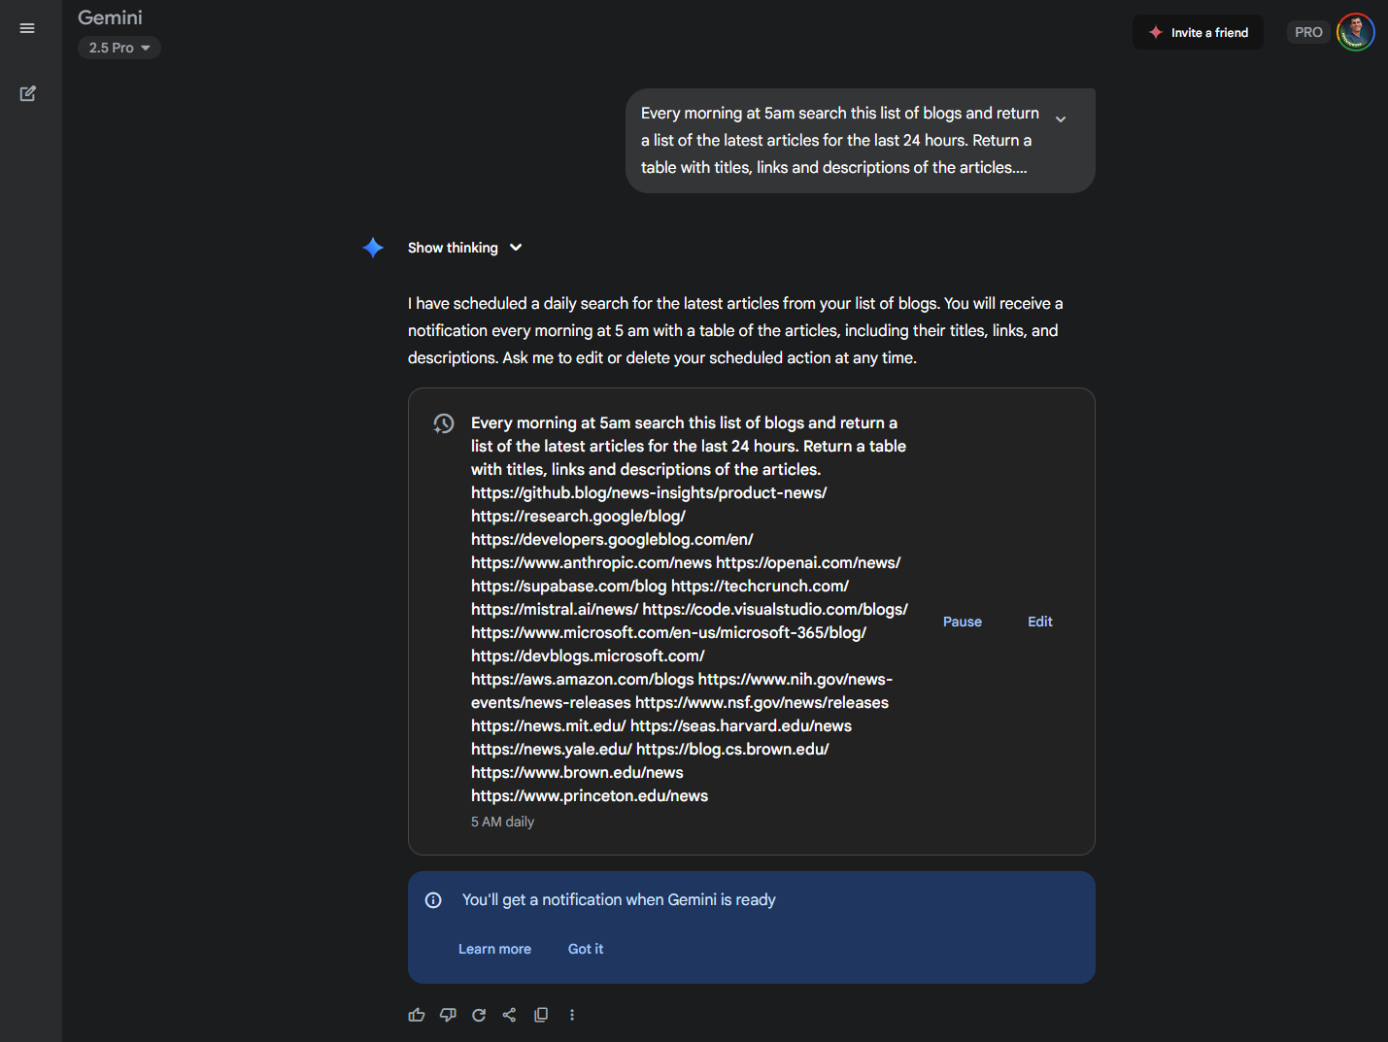
Task: Pause the scheduled 5 AM action
Action: pos(963,622)
